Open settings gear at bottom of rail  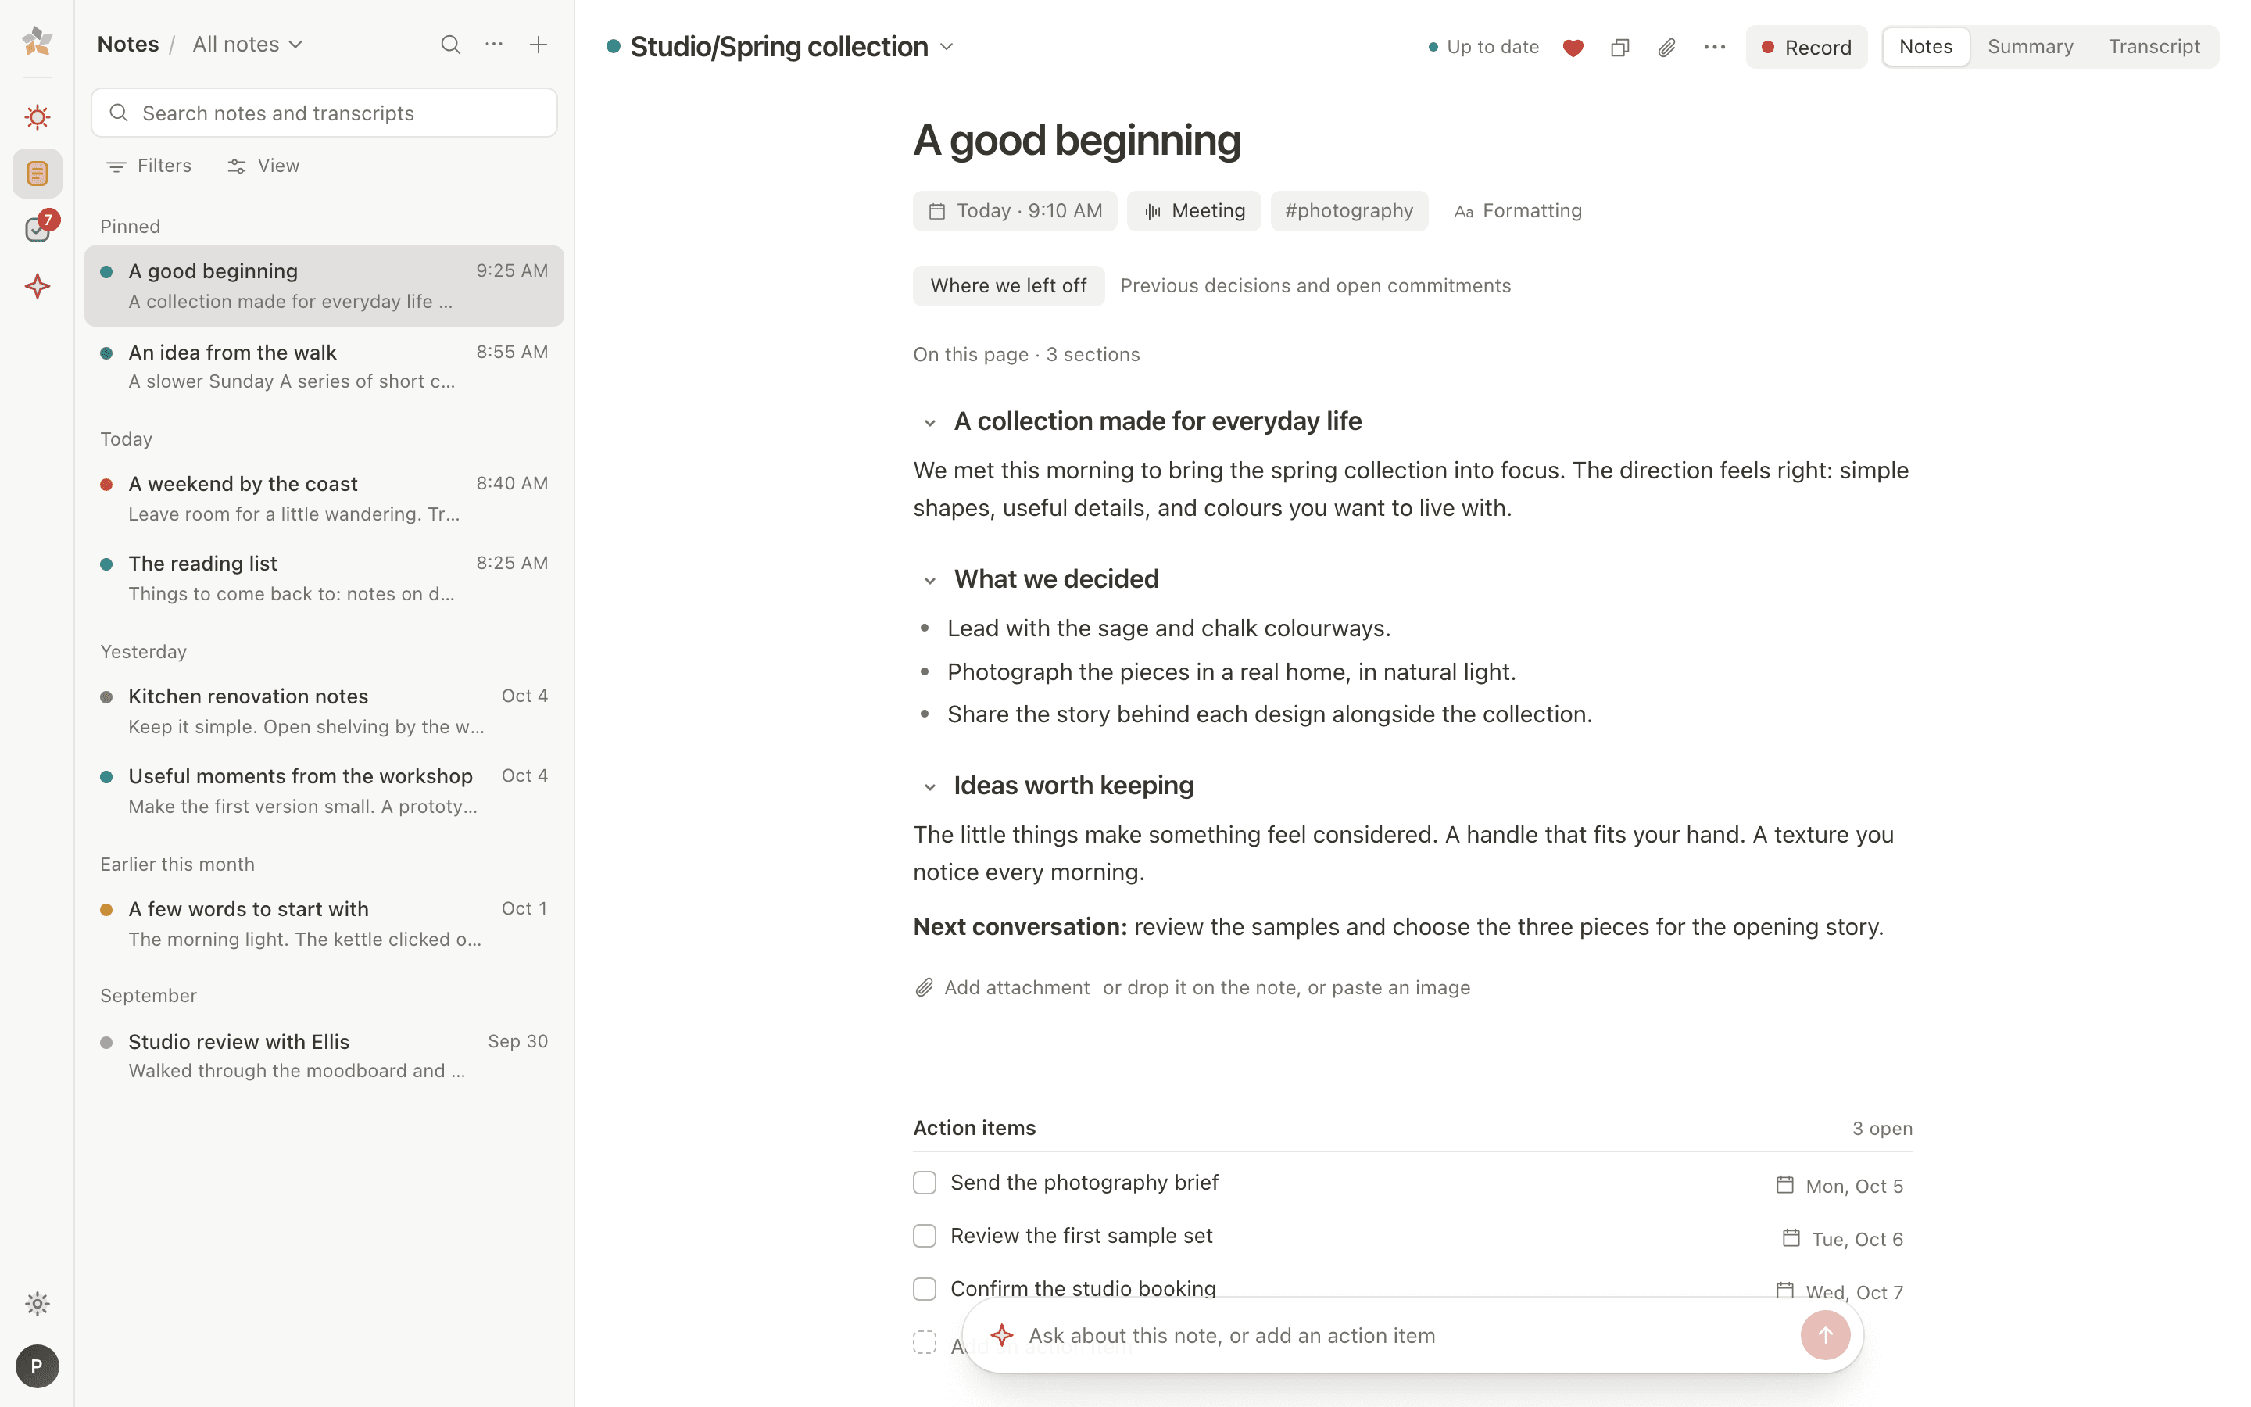coord(38,1304)
